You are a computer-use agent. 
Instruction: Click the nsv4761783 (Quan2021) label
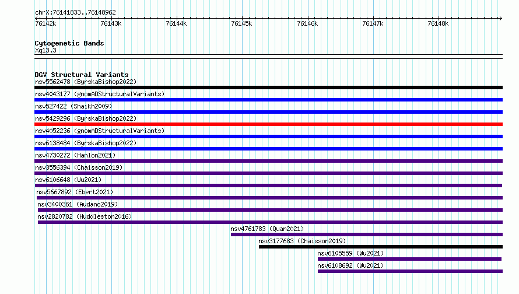click(x=267, y=229)
